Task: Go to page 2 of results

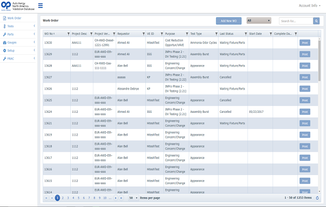Action: [63, 198]
